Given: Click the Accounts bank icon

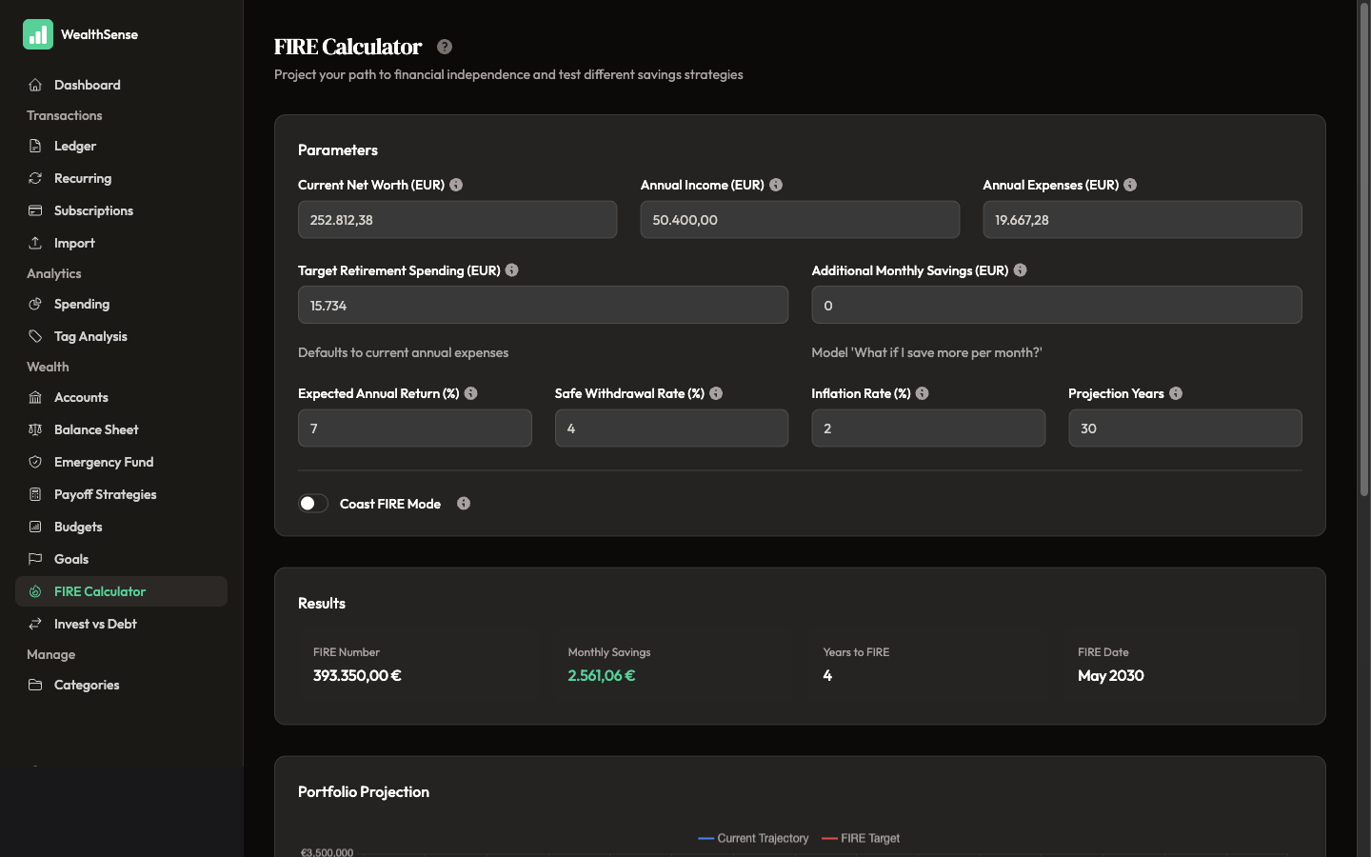Looking at the screenshot, I should 35,397.
